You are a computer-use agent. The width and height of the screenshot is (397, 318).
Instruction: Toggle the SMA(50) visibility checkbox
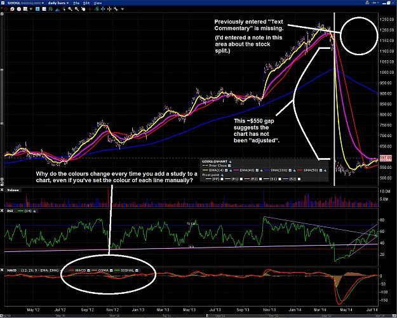tap(321, 171)
